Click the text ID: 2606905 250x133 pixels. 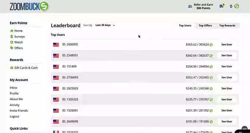point(70,45)
